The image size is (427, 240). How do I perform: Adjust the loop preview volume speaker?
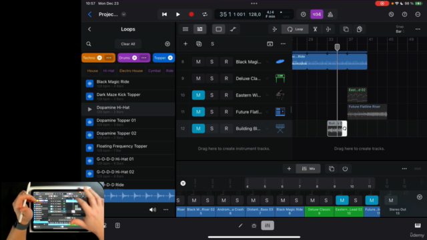(153, 209)
